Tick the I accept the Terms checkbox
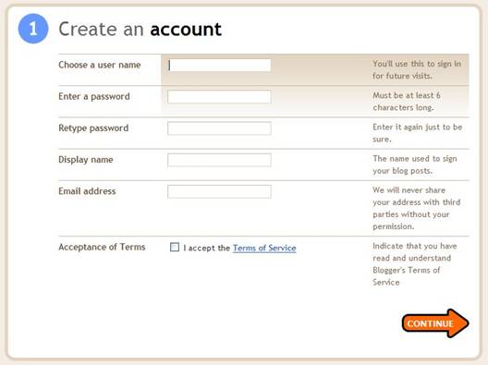488x365 pixels. 175,247
